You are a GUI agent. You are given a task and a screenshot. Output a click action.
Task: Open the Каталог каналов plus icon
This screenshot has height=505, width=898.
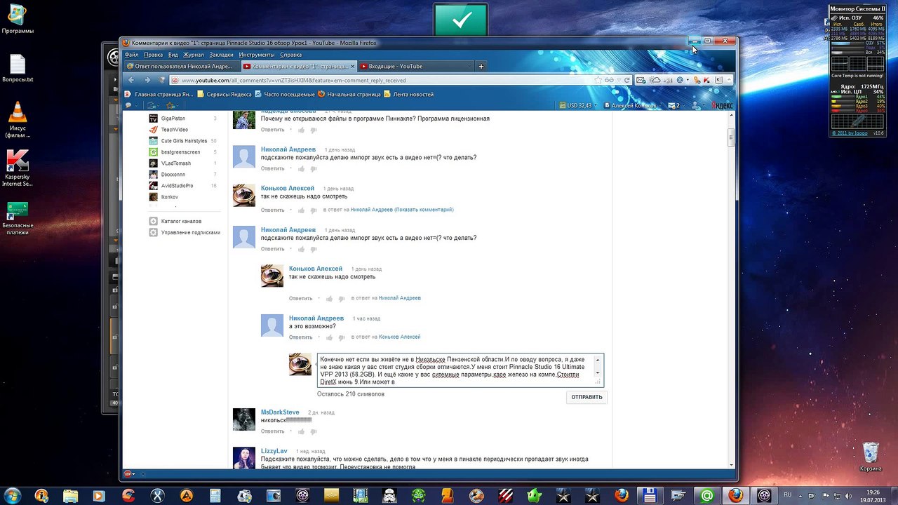154,221
